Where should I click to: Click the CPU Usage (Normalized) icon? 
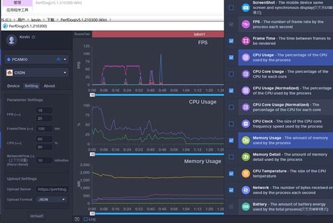tap(246, 91)
